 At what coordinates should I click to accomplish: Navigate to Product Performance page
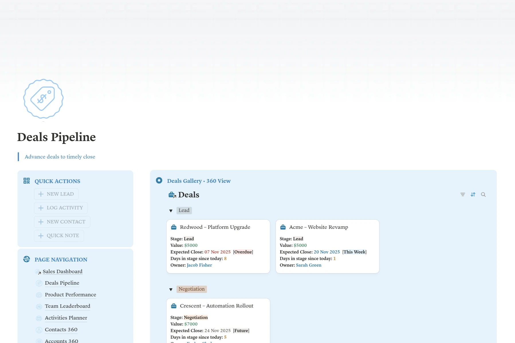tap(70, 295)
